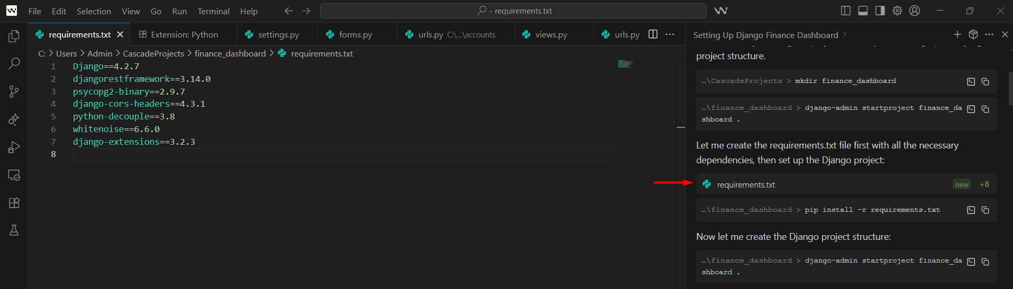
Task: Open the Extensions view
Action: [14, 202]
